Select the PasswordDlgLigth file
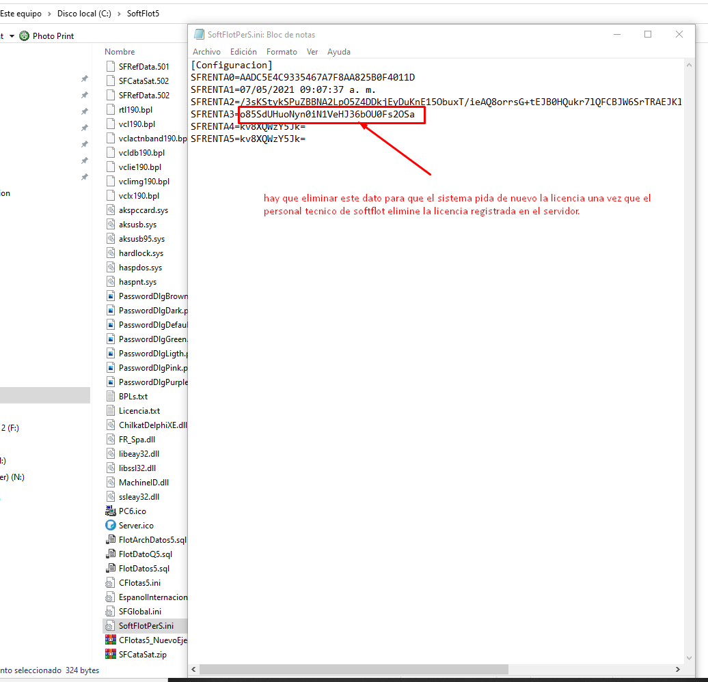The image size is (708, 682). (153, 354)
